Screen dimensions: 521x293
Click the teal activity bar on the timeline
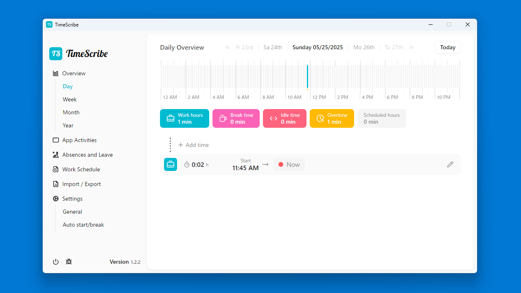point(307,76)
